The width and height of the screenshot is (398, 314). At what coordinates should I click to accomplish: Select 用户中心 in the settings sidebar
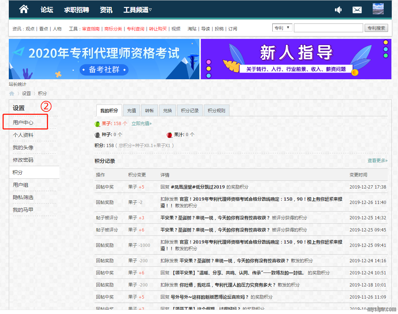click(23, 123)
